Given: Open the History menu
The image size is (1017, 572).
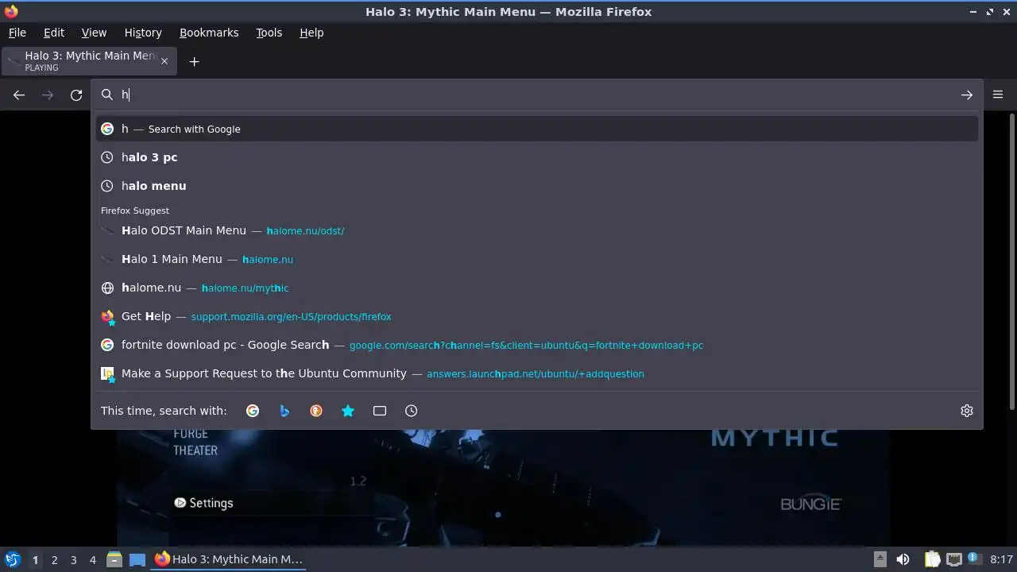Looking at the screenshot, I should point(143,33).
